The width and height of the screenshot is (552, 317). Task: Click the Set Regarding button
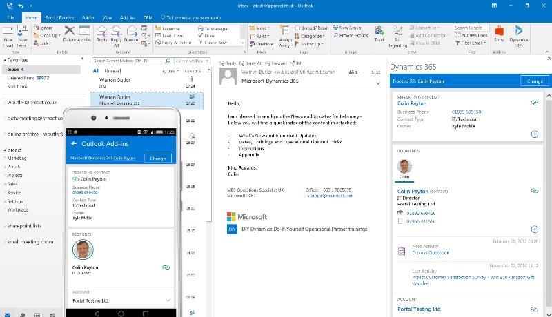click(397, 37)
